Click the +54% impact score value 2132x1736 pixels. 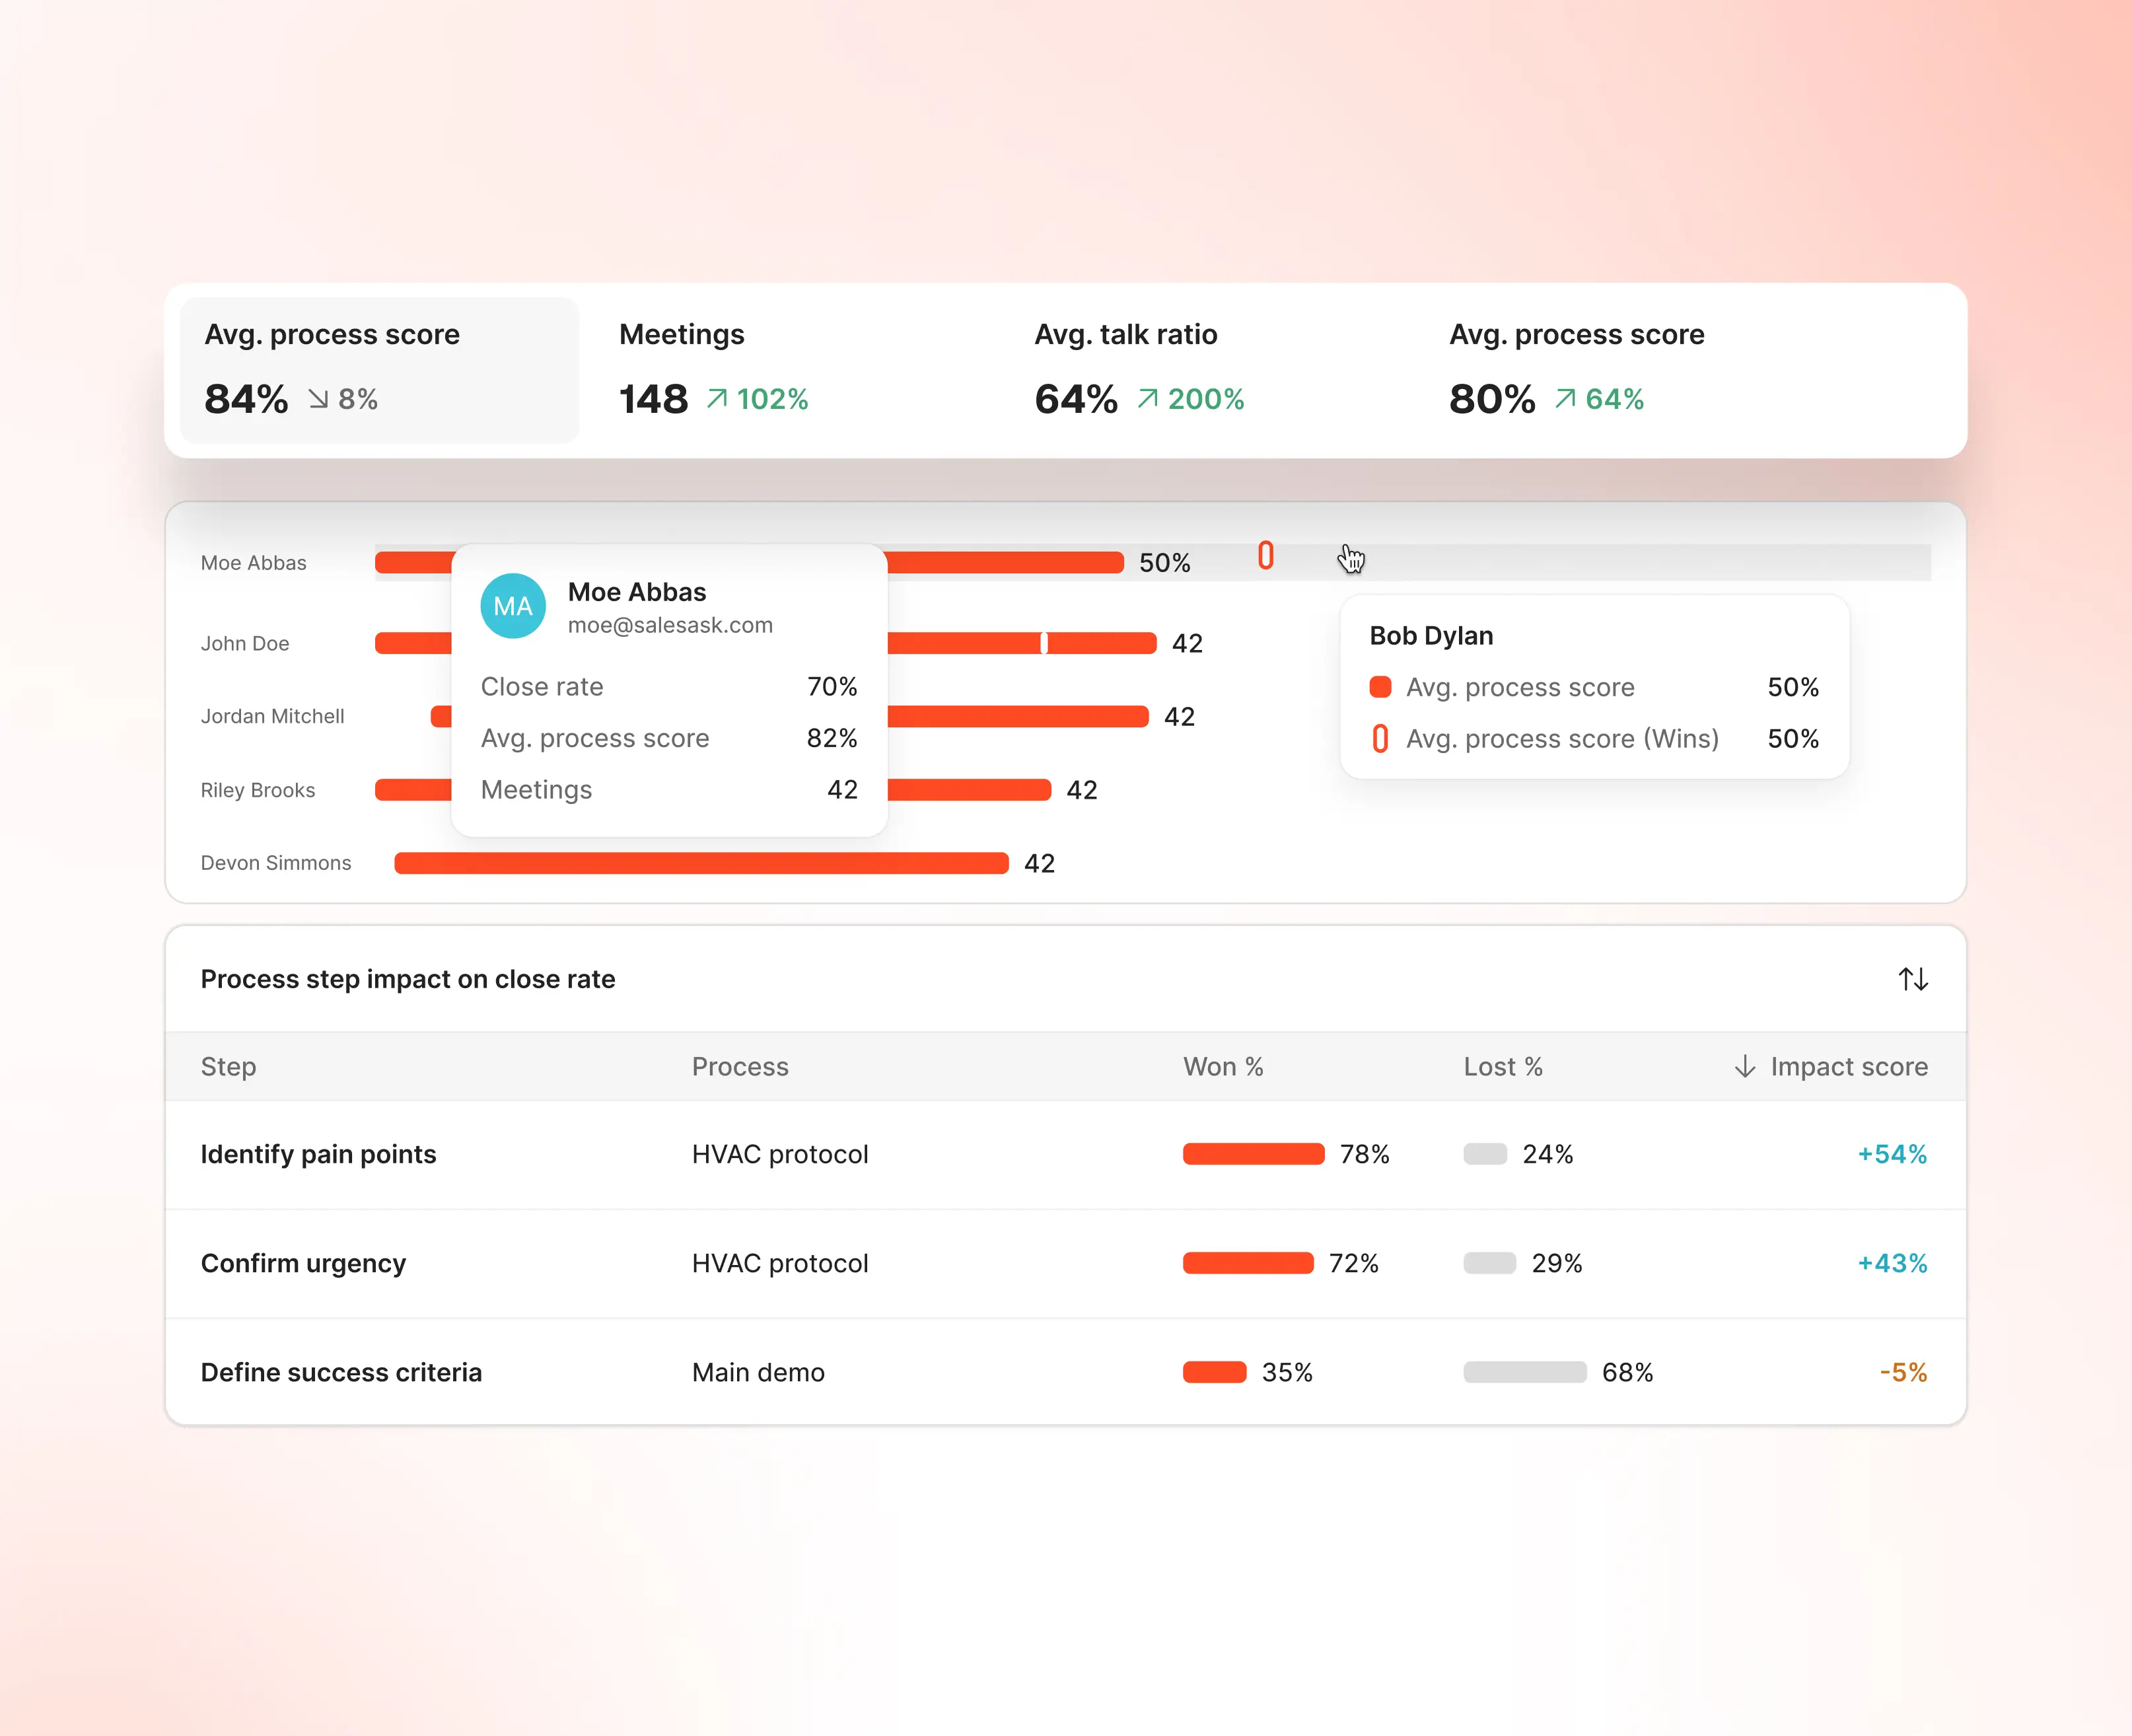[1892, 1154]
